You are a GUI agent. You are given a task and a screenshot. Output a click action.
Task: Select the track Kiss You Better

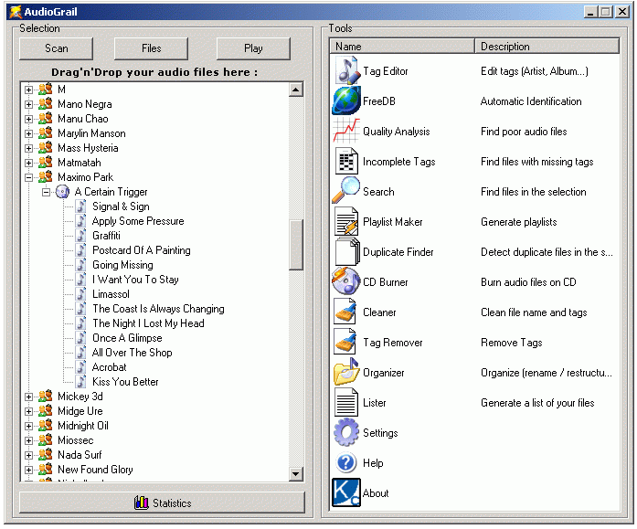coord(125,382)
